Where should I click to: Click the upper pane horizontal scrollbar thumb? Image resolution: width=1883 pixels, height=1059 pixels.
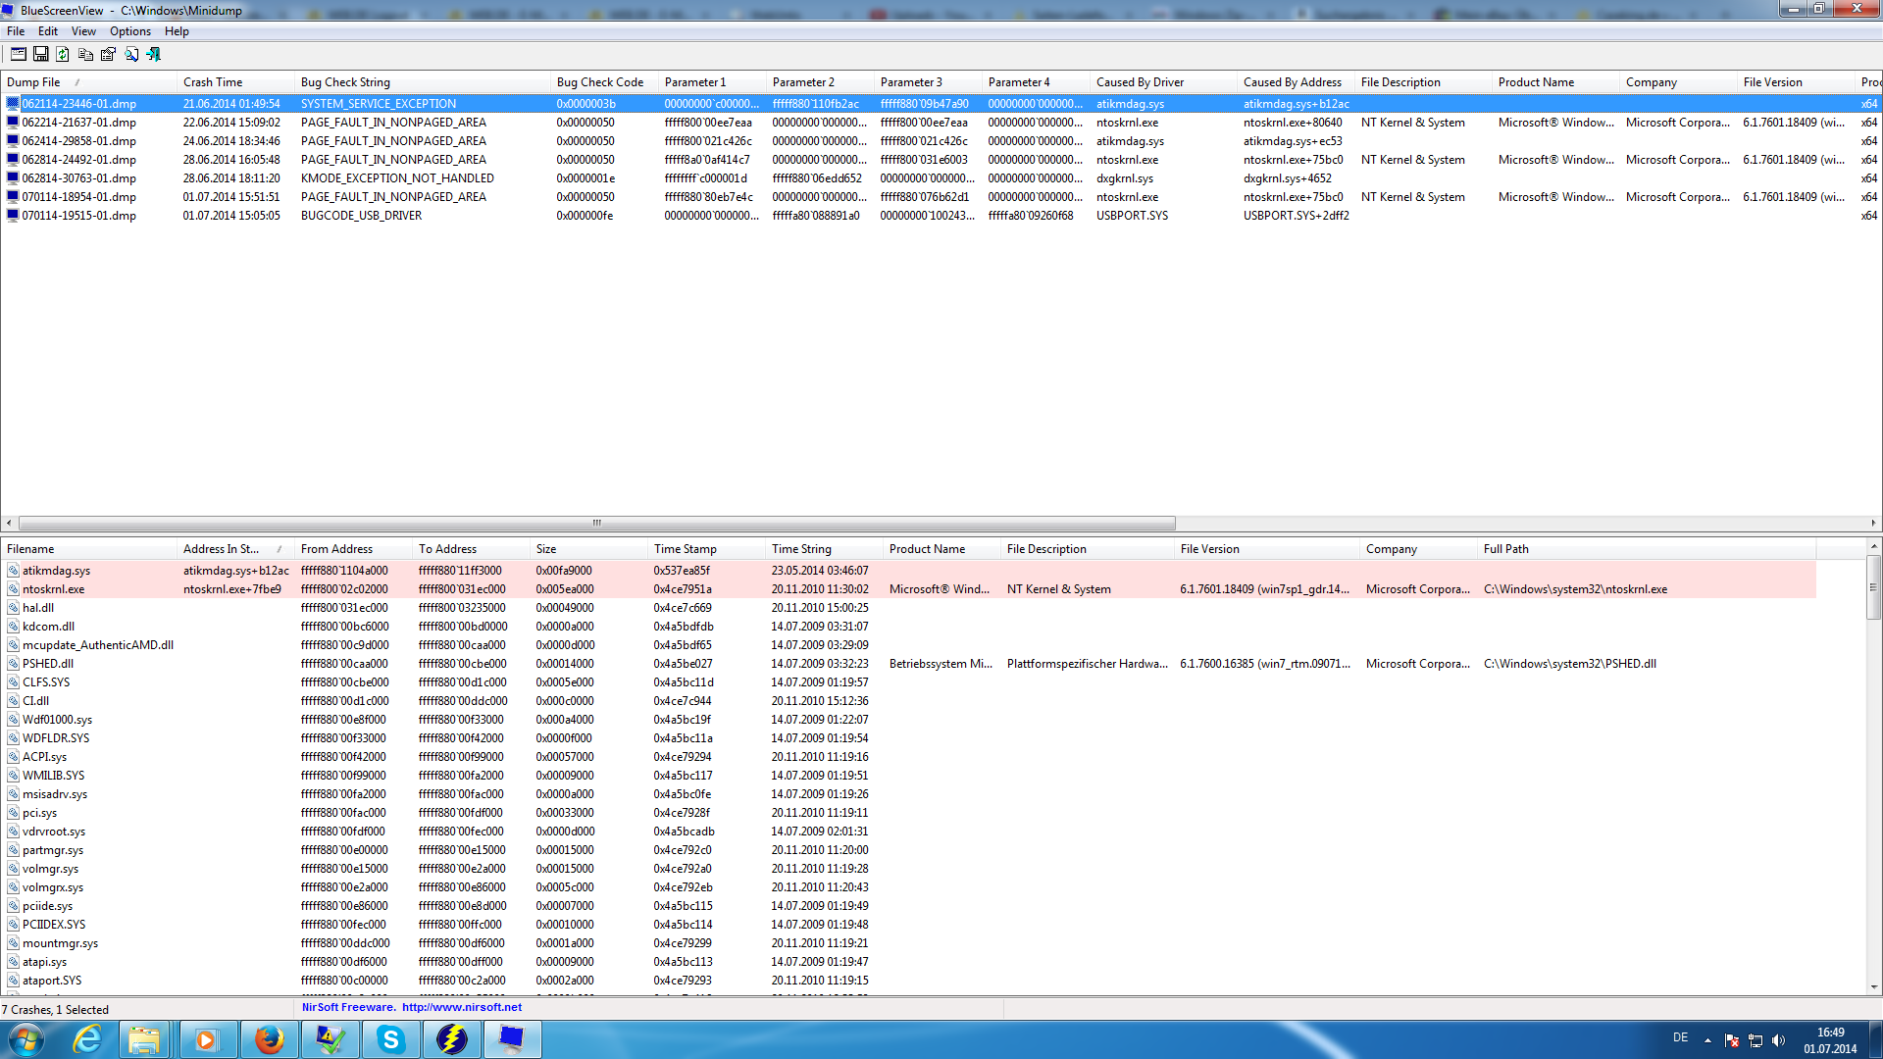[x=596, y=523]
